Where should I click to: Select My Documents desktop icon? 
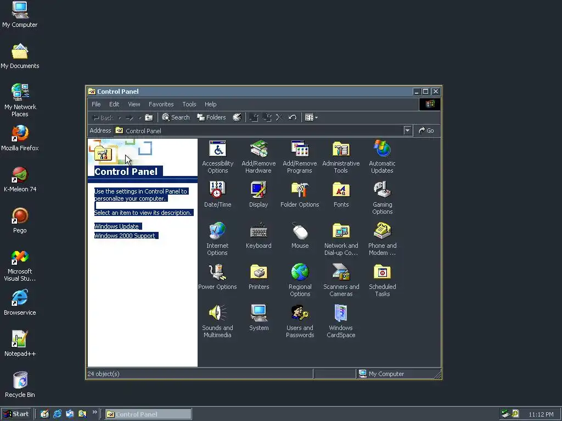[x=20, y=56]
